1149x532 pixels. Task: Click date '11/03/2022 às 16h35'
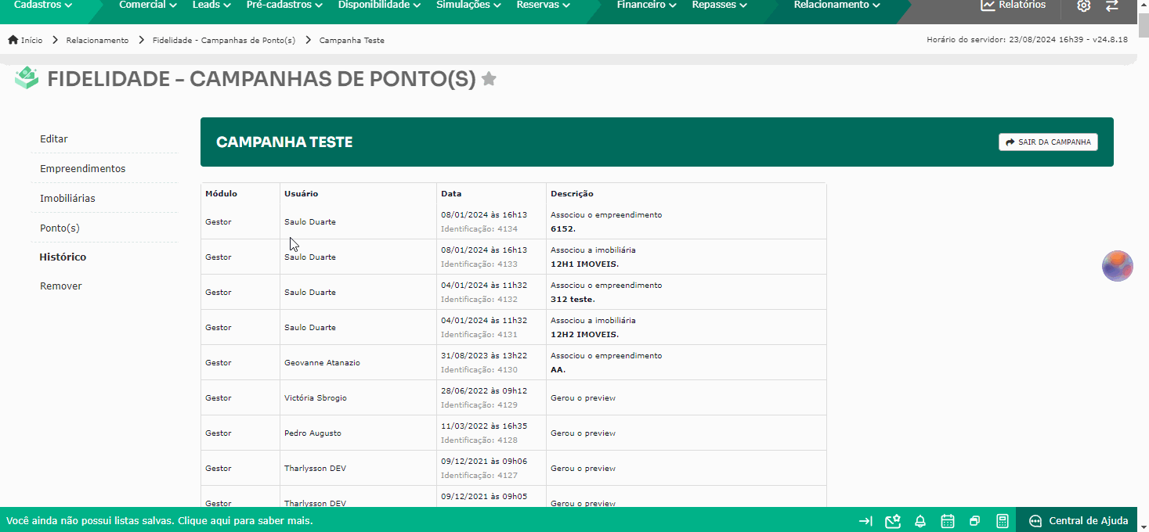click(x=484, y=426)
